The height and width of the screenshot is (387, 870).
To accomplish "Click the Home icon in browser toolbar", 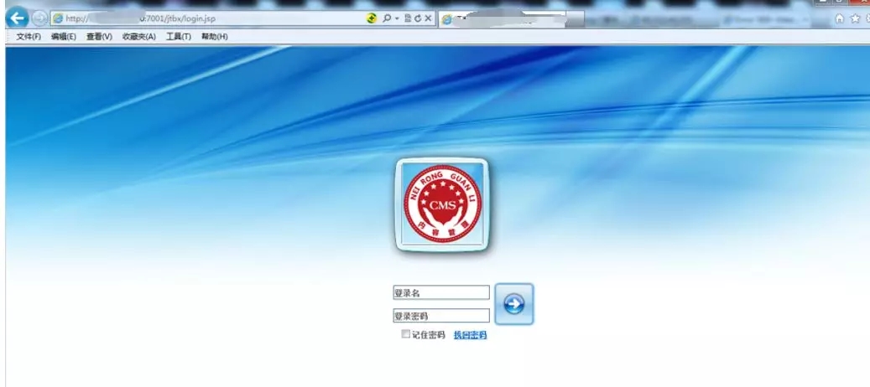I will pyautogui.click(x=840, y=18).
